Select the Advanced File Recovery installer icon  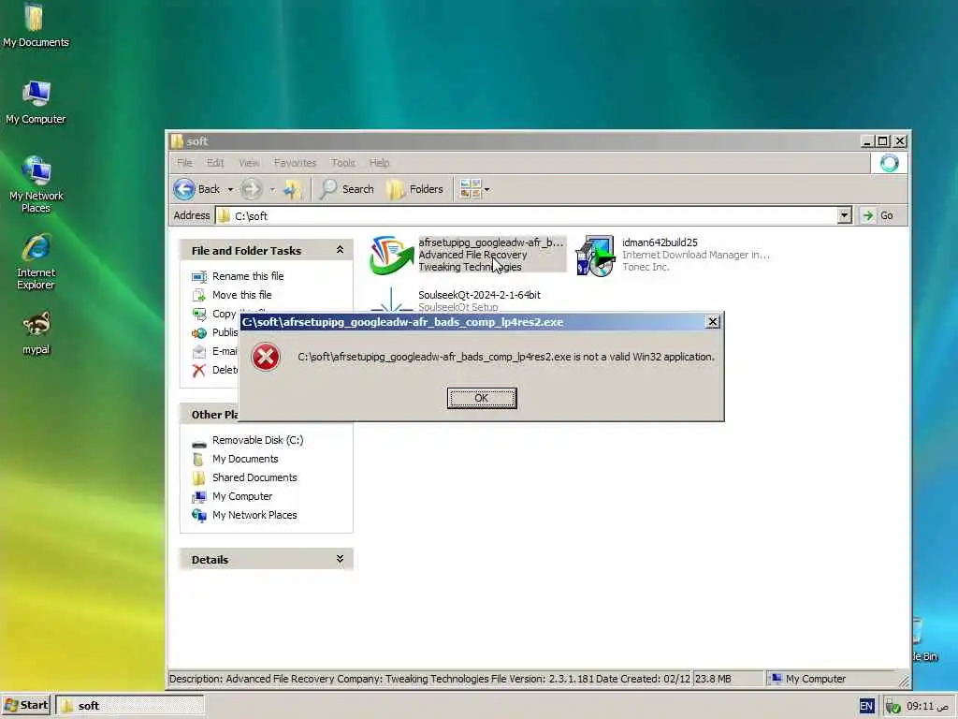pyautogui.click(x=391, y=255)
